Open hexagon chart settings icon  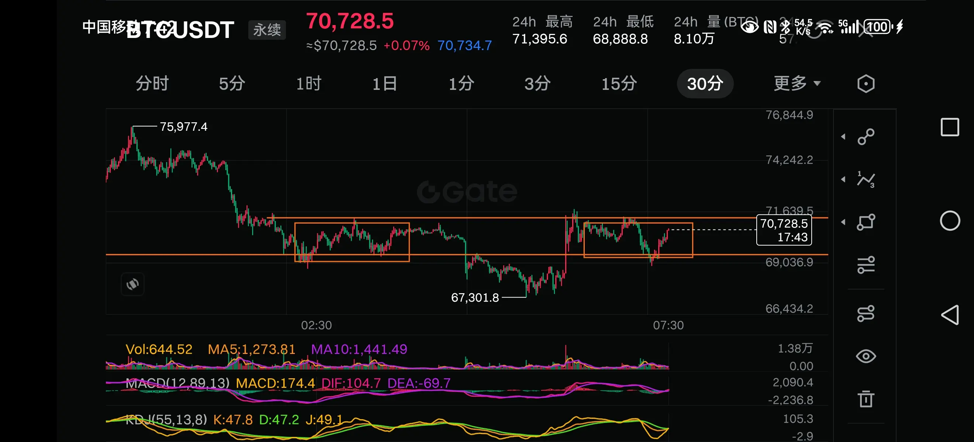tap(866, 83)
